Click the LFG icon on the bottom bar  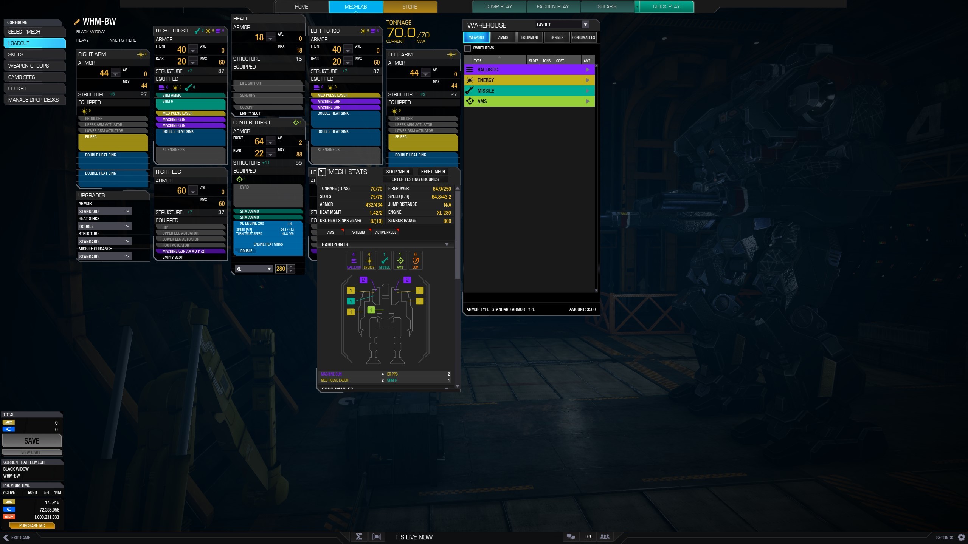588,536
